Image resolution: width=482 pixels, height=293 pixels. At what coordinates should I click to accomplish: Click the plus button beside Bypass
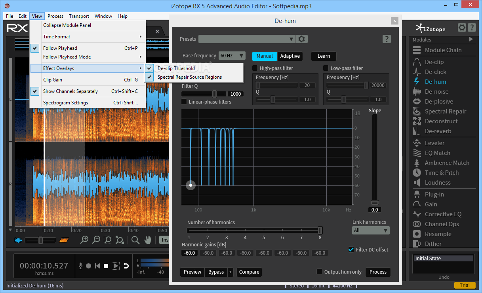230,272
